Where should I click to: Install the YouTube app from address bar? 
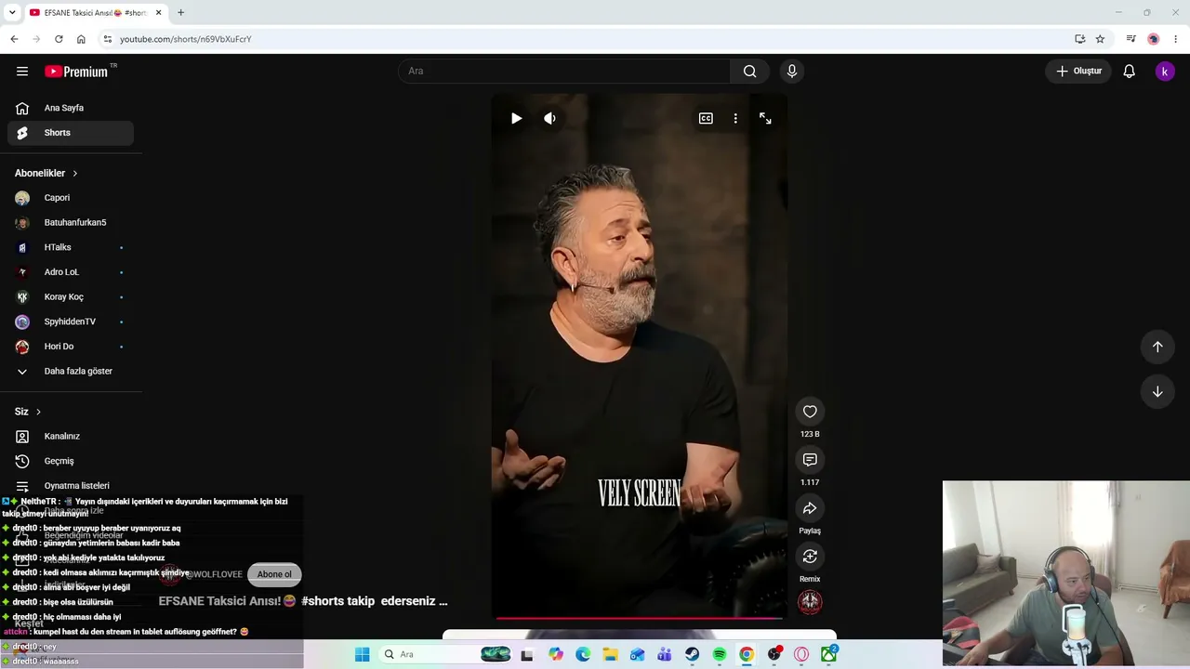click(1079, 39)
